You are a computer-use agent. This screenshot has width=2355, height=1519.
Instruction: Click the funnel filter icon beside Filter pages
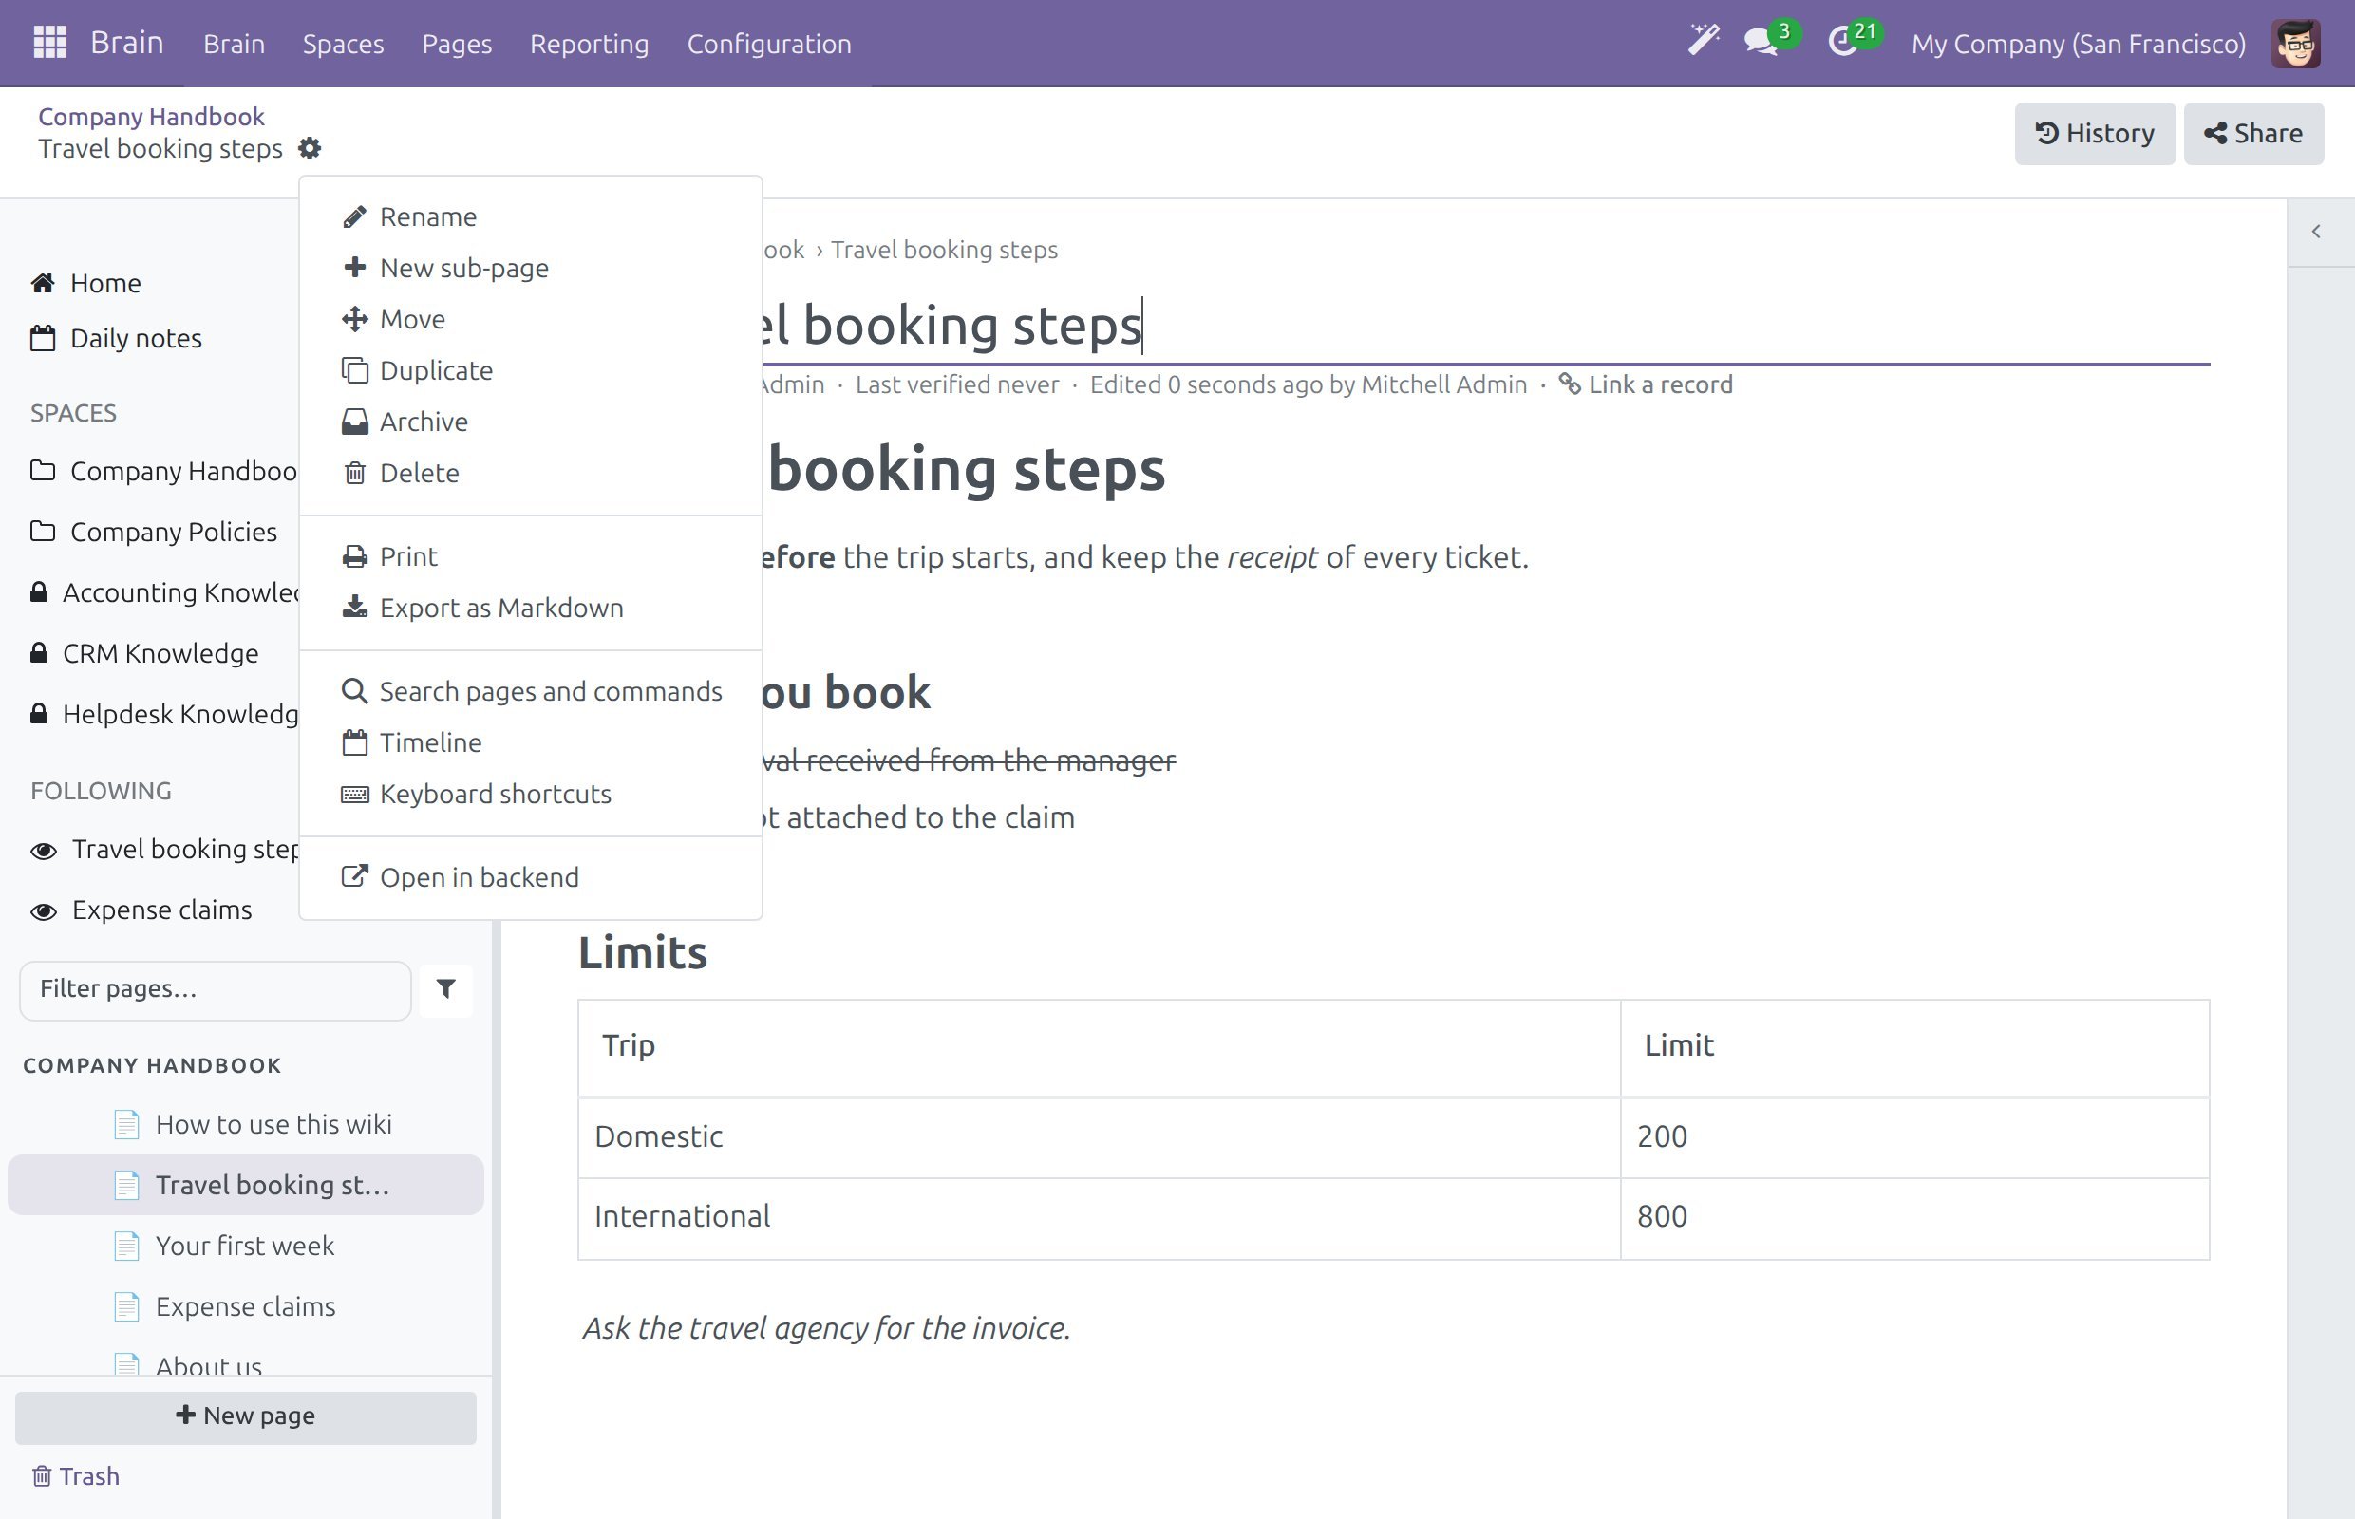point(446,988)
